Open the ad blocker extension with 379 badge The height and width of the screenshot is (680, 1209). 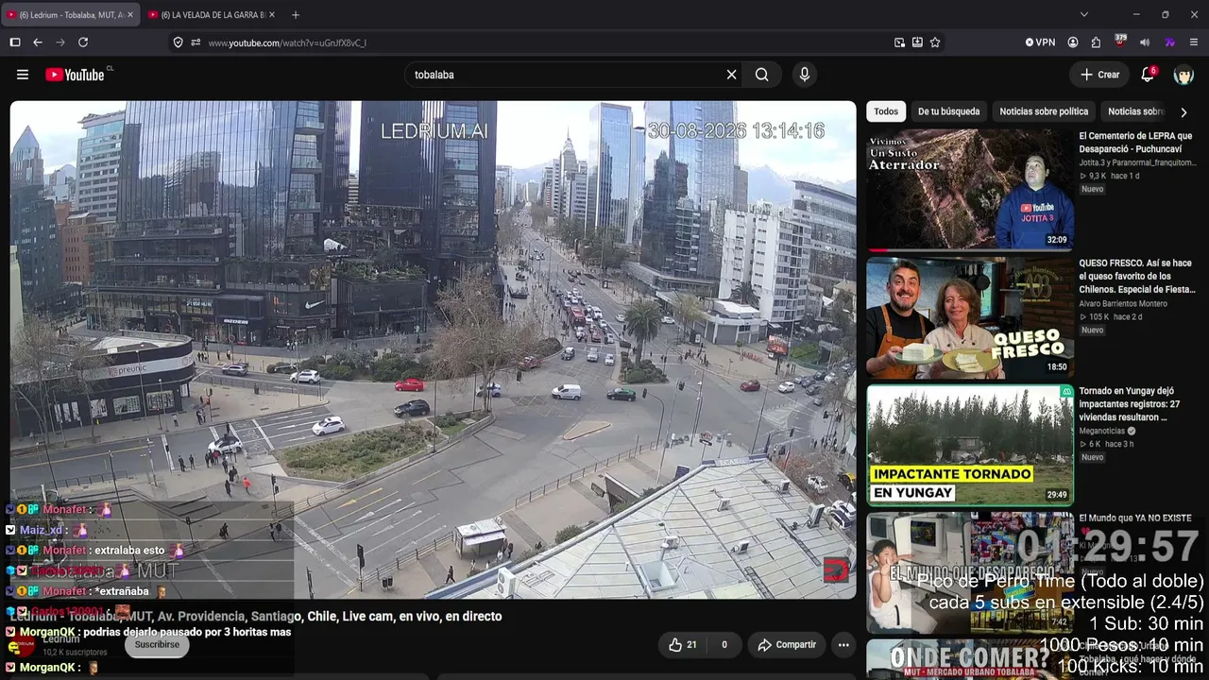[1120, 42]
